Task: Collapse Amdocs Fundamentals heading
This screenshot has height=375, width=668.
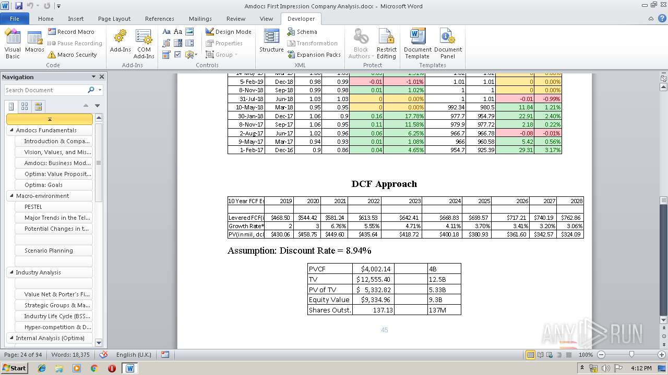Action: point(11,130)
